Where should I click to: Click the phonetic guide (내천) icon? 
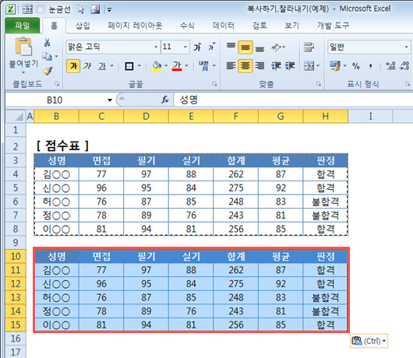click(203, 65)
